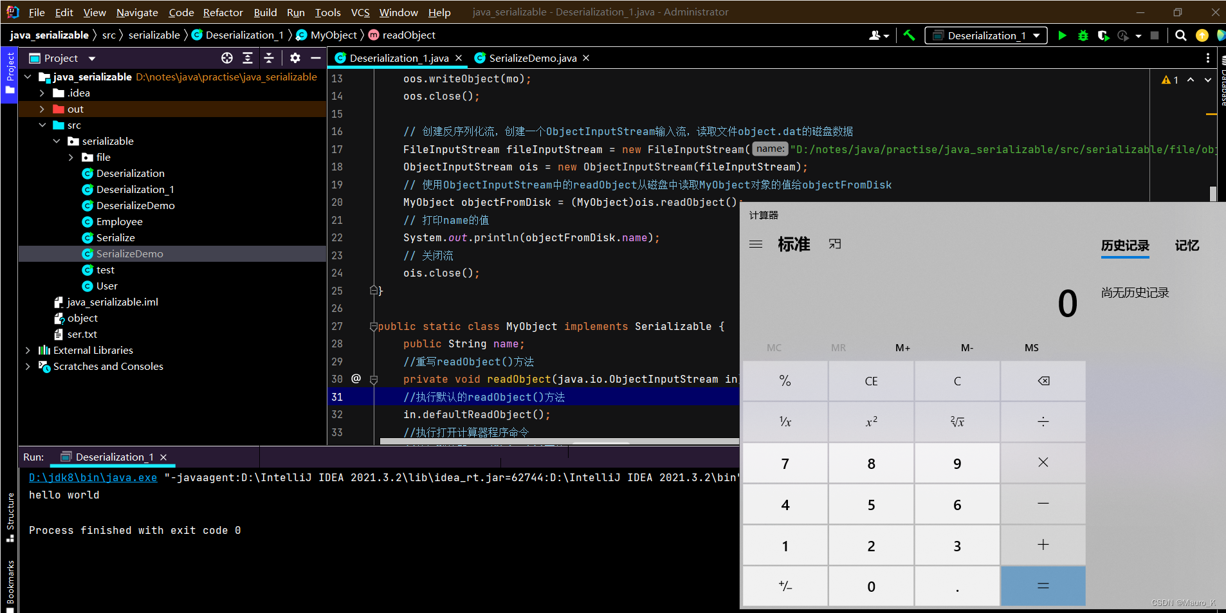1226x613 pixels.
Task: Collapse the src folder
Action: point(42,125)
